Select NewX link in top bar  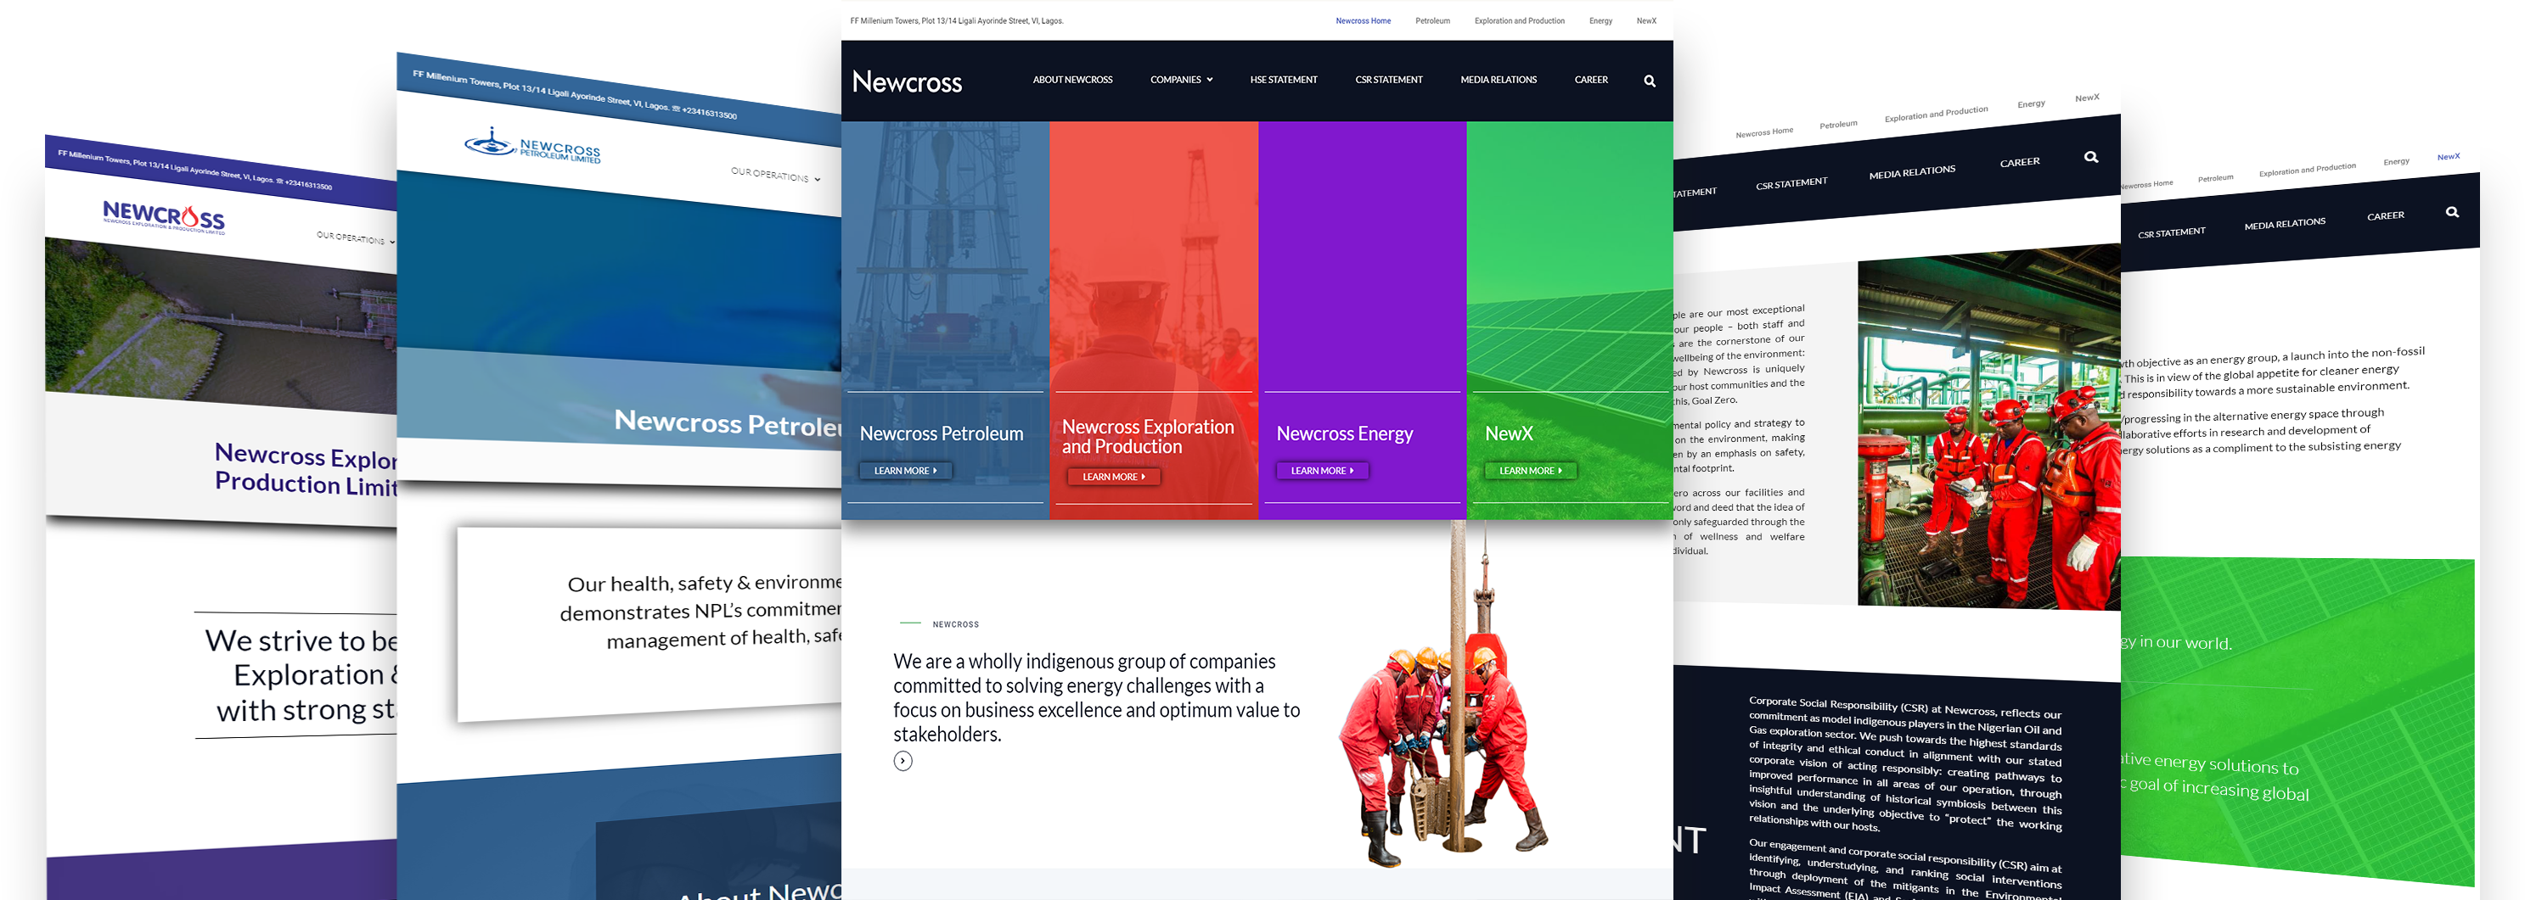(1645, 20)
